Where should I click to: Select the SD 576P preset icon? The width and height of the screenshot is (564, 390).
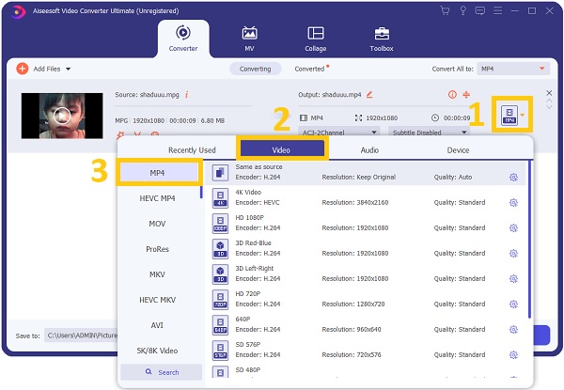click(220, 351)
